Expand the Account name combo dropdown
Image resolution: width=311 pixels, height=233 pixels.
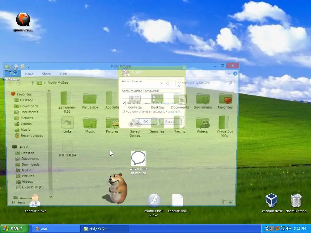[179, 86]
